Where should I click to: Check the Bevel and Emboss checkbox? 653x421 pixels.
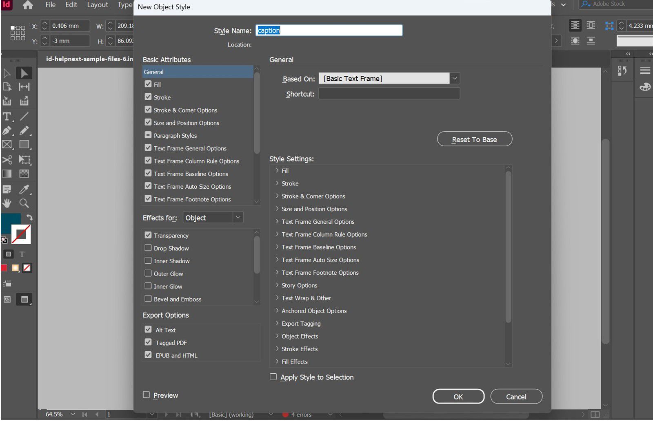pos(148,299)
